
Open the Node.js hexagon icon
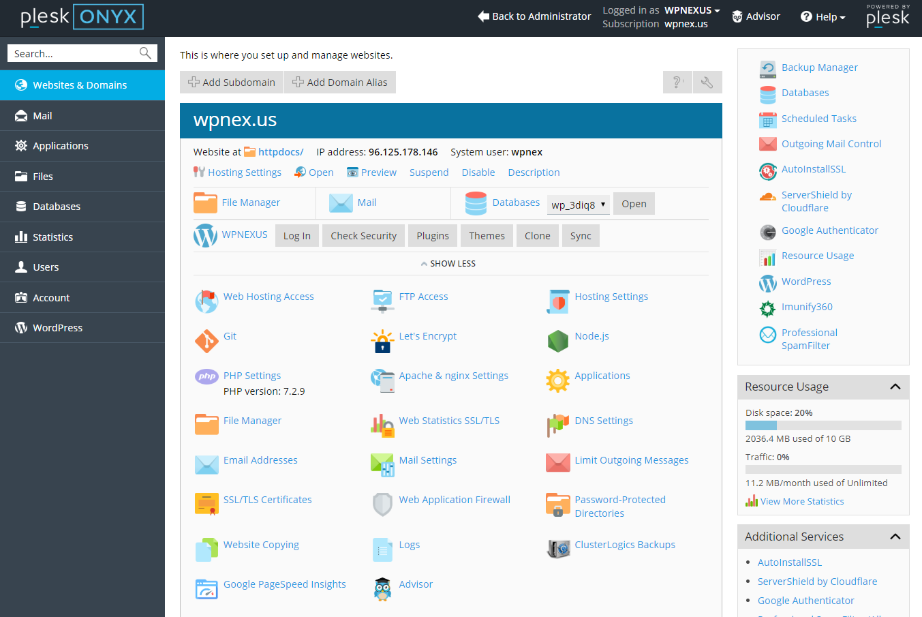(558, 341)
